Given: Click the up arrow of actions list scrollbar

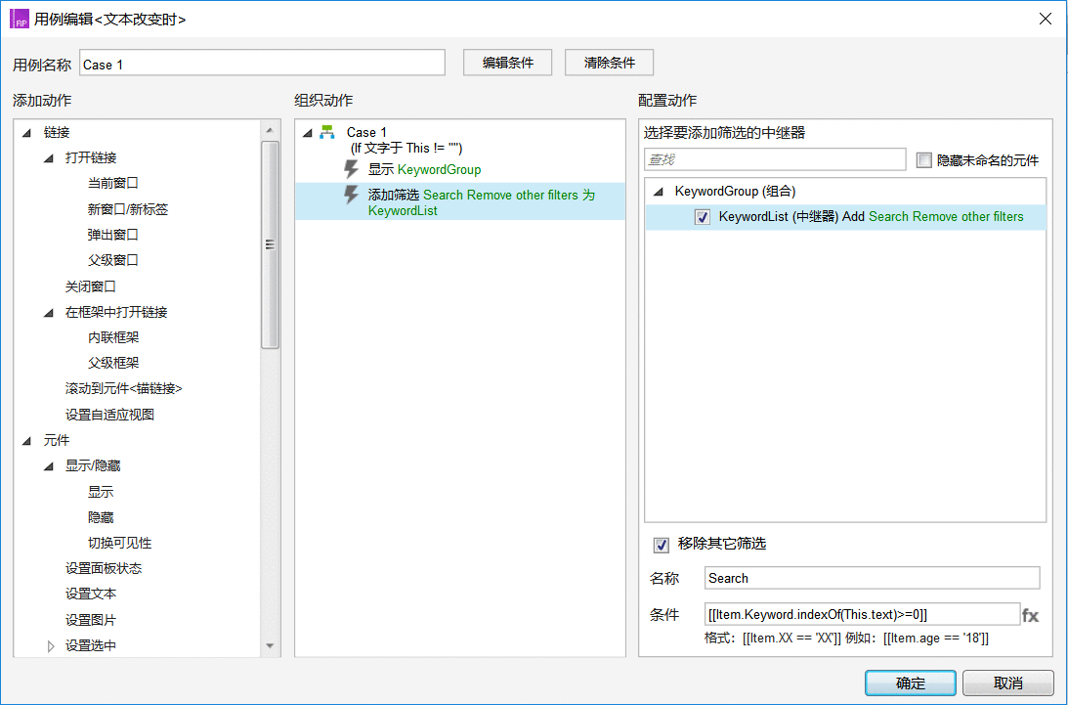Looking at the screenshot, I should pyautogui.click(x=270, y=129).
